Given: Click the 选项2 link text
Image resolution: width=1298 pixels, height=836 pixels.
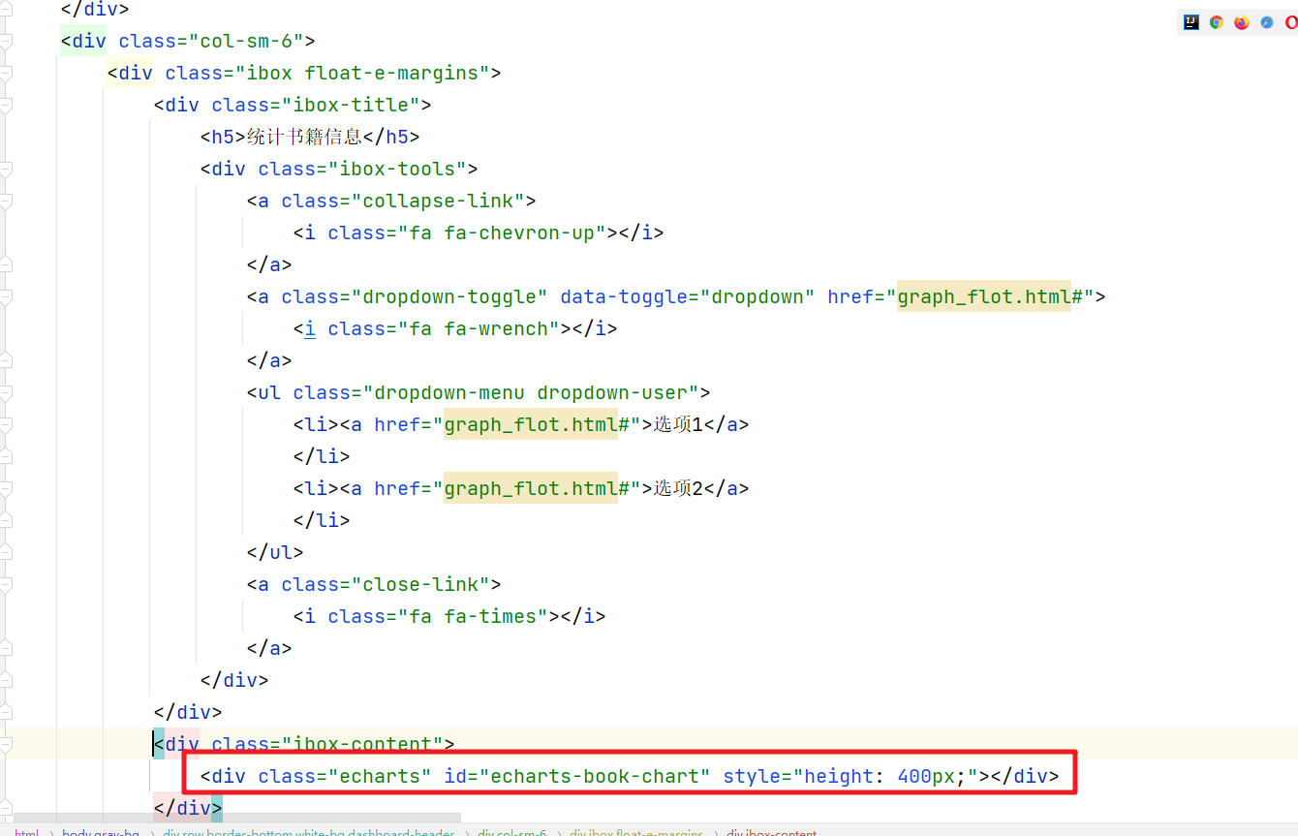Looking at the screenshot, I should [x=677, y=488].
